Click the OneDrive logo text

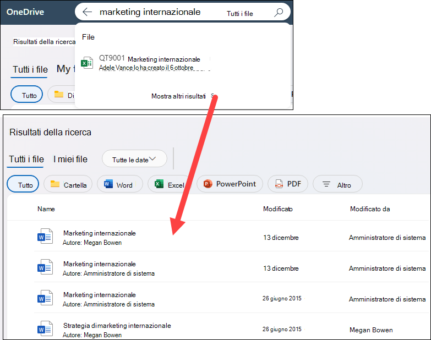[25, 12]
